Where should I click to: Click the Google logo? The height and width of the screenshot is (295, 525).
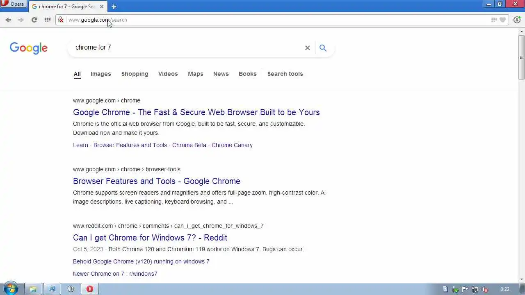[29, 48]
